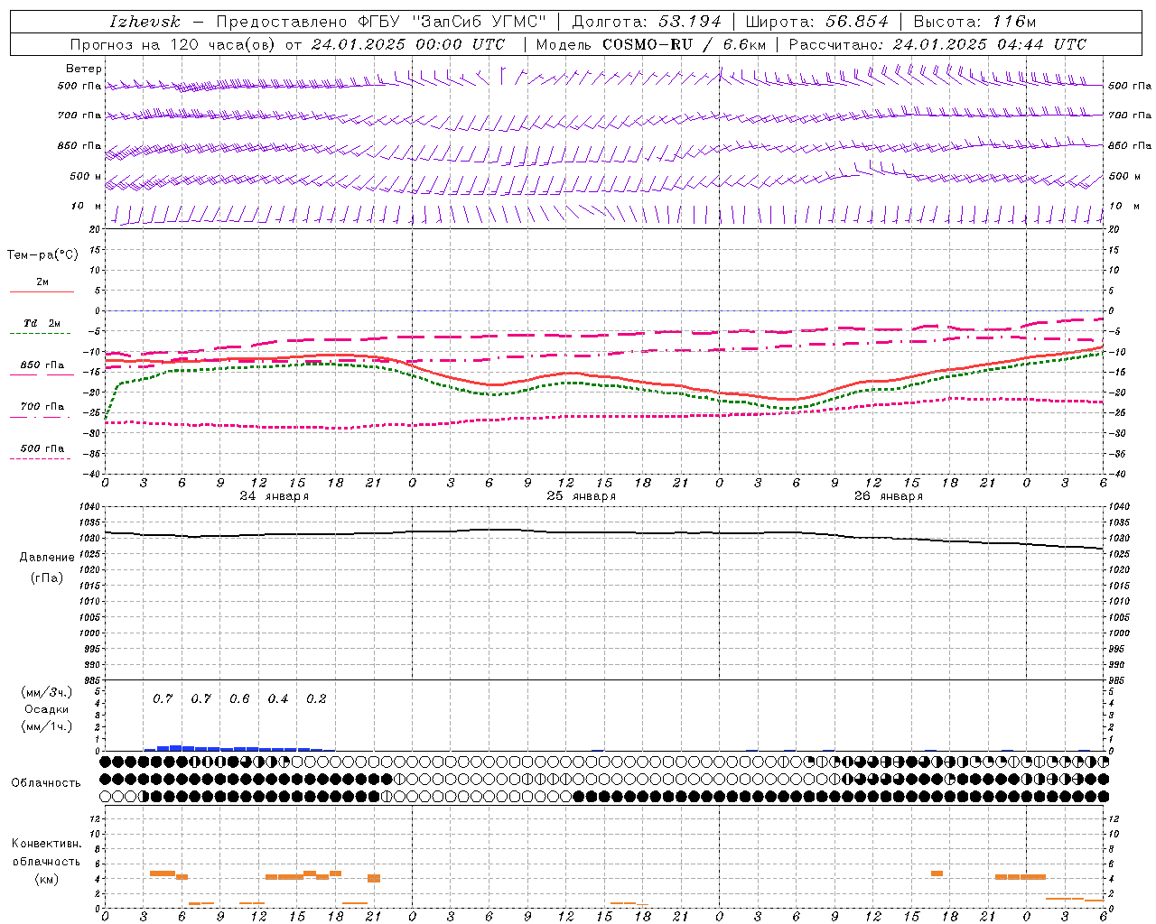Screen dimensions: 1156x924
Task: Click the 25 января date label
Action: [x=581, y=496]
